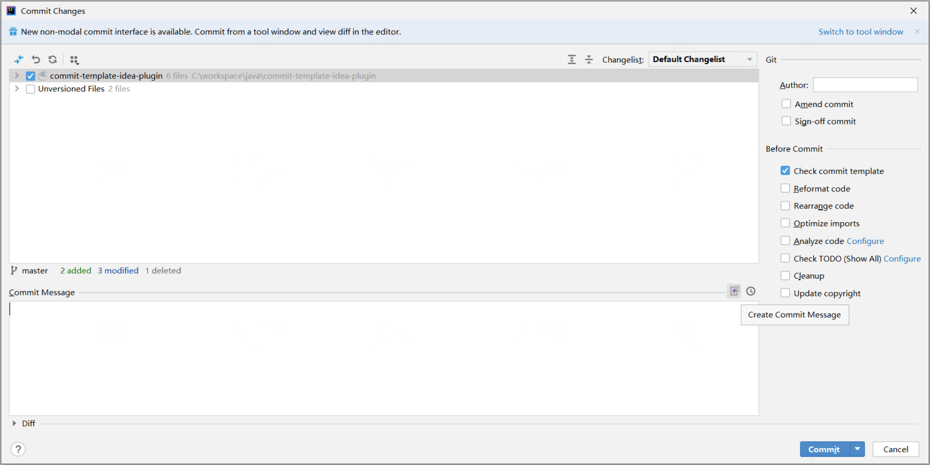Uncheck Check commit template option
The image size is (930, 465).
[x=785, y=171]
